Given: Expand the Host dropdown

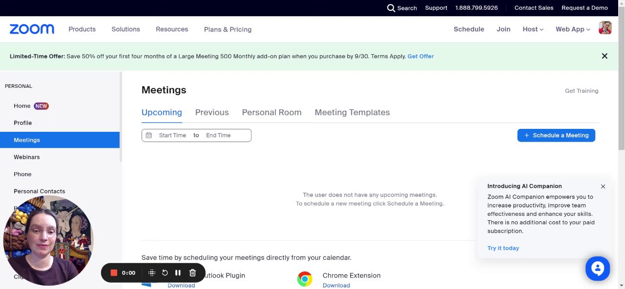Looking at the screenshot, I should 533,29.
